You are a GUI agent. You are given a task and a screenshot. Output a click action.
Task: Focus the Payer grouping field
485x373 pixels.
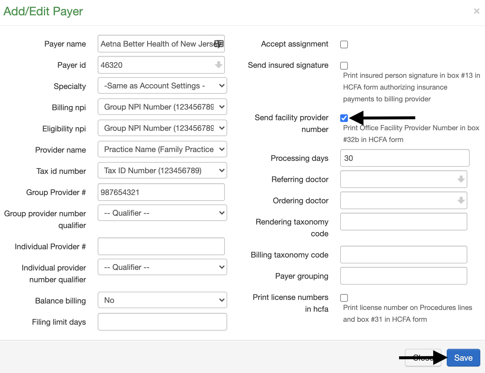pyautogui.click(x=404, y=276)
